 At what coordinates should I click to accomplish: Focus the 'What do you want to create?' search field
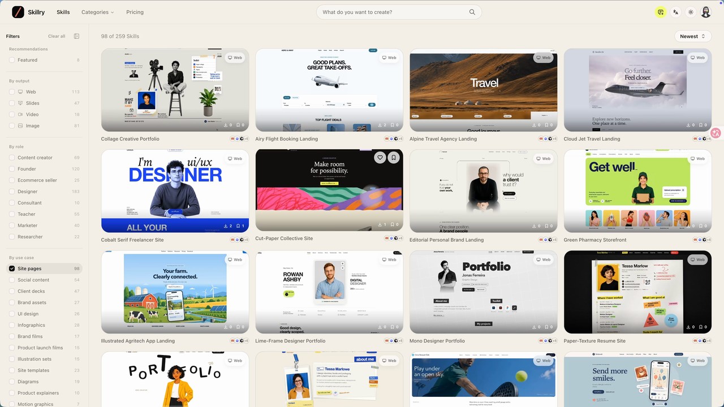(x=399, y=12)
